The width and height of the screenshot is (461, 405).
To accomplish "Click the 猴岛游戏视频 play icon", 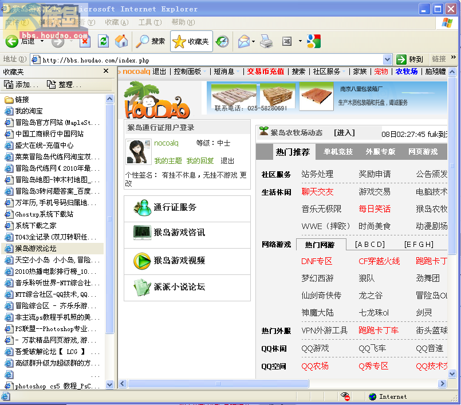I will [x=142, y=261].
